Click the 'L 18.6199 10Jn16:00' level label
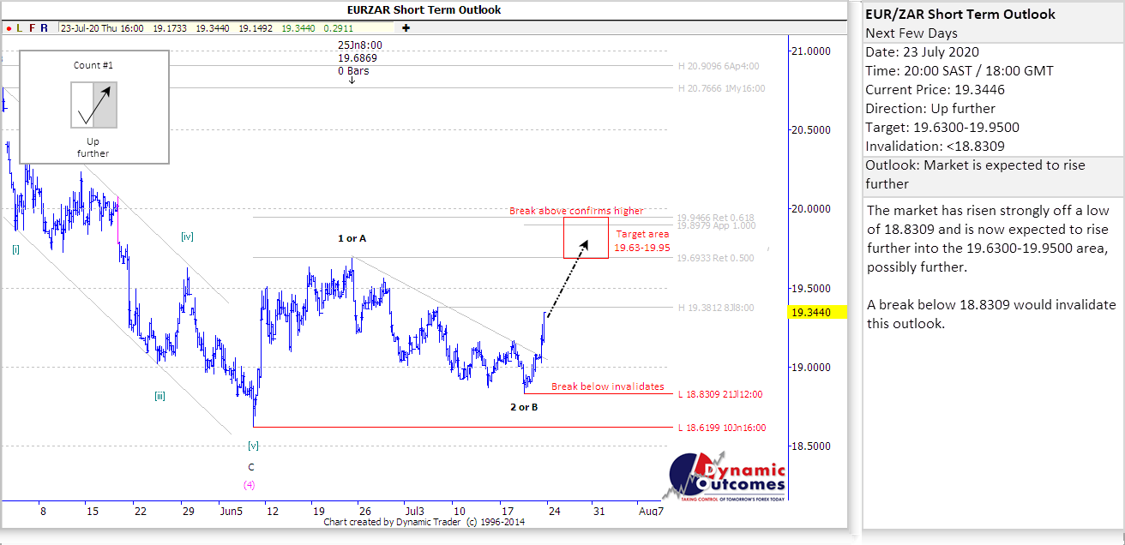1125x545 pixels. point(721,428)
